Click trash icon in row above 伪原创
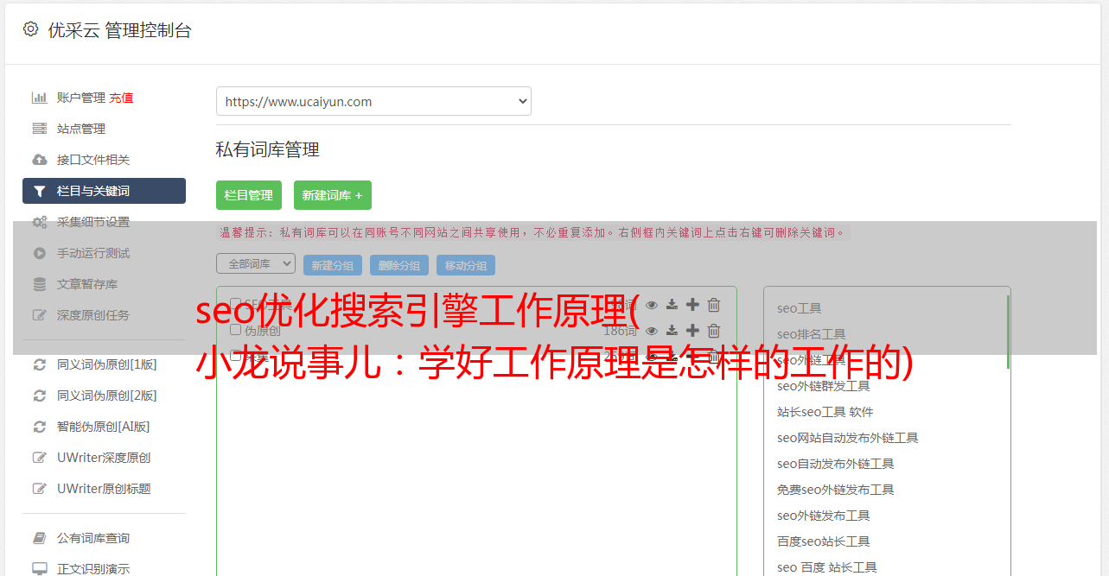This screenshot has height=576, width=1109. pyautogui.click(x=714, y=304)
